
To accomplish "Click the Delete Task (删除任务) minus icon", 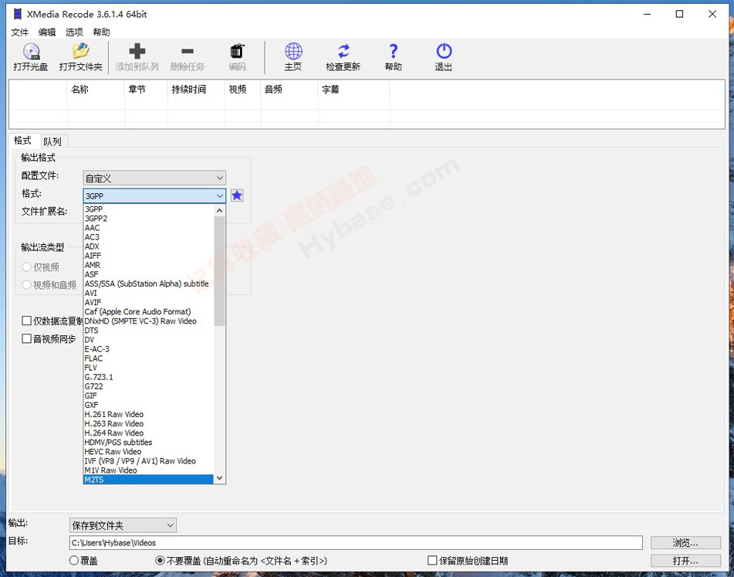I will tap(188, 51).
